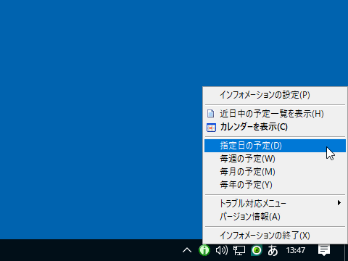Image resolution: width=348 pixels, height=261 pixels.
Task: Open バージョン情報(A) dialog
Action: coord(275,217)
